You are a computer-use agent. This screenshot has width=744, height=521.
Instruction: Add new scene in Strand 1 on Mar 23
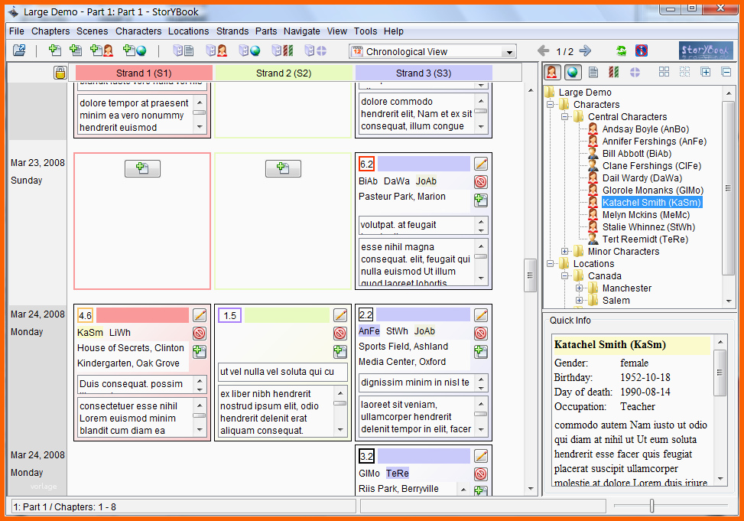click(142, 168)
